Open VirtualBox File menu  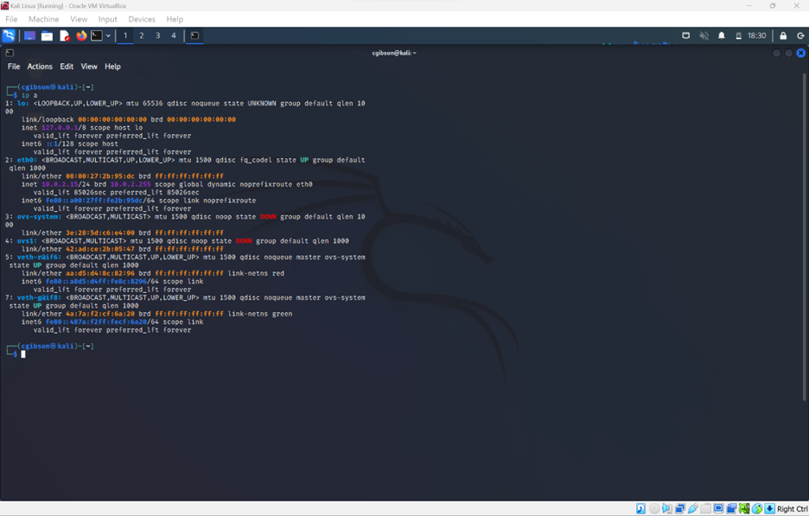tap(11, 19)
